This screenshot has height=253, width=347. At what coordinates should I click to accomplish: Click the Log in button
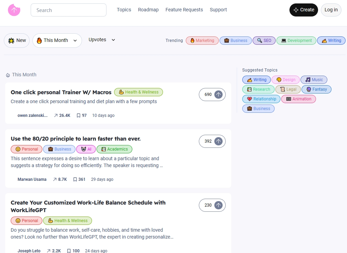click(x=331, y=10)
